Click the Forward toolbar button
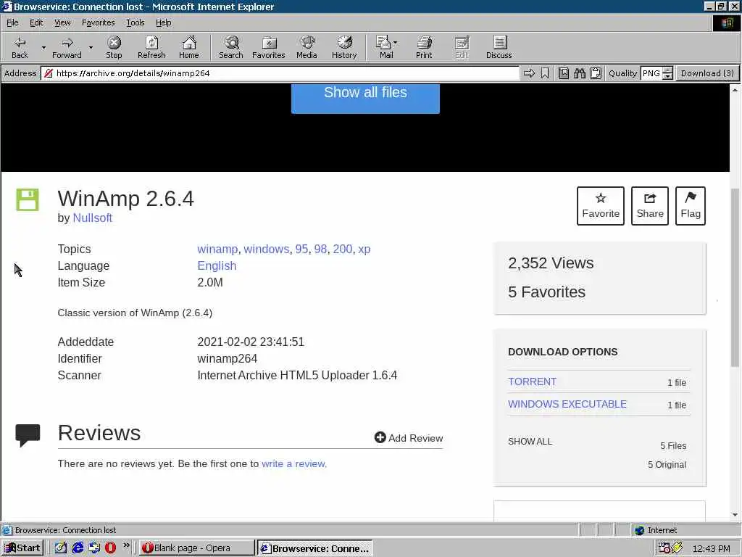Screen dimensions: 742x557 coord(67,47)
